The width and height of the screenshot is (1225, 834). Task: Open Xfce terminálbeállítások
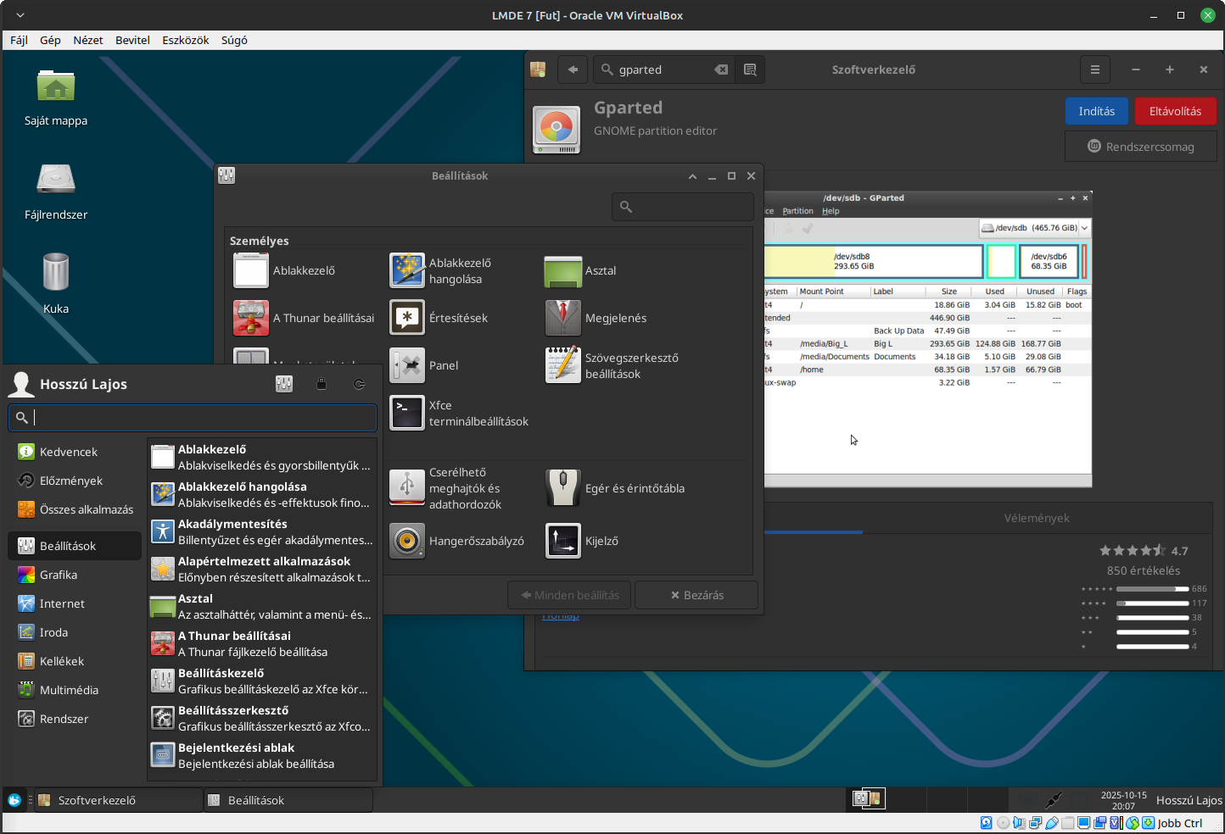pos(407,414)
